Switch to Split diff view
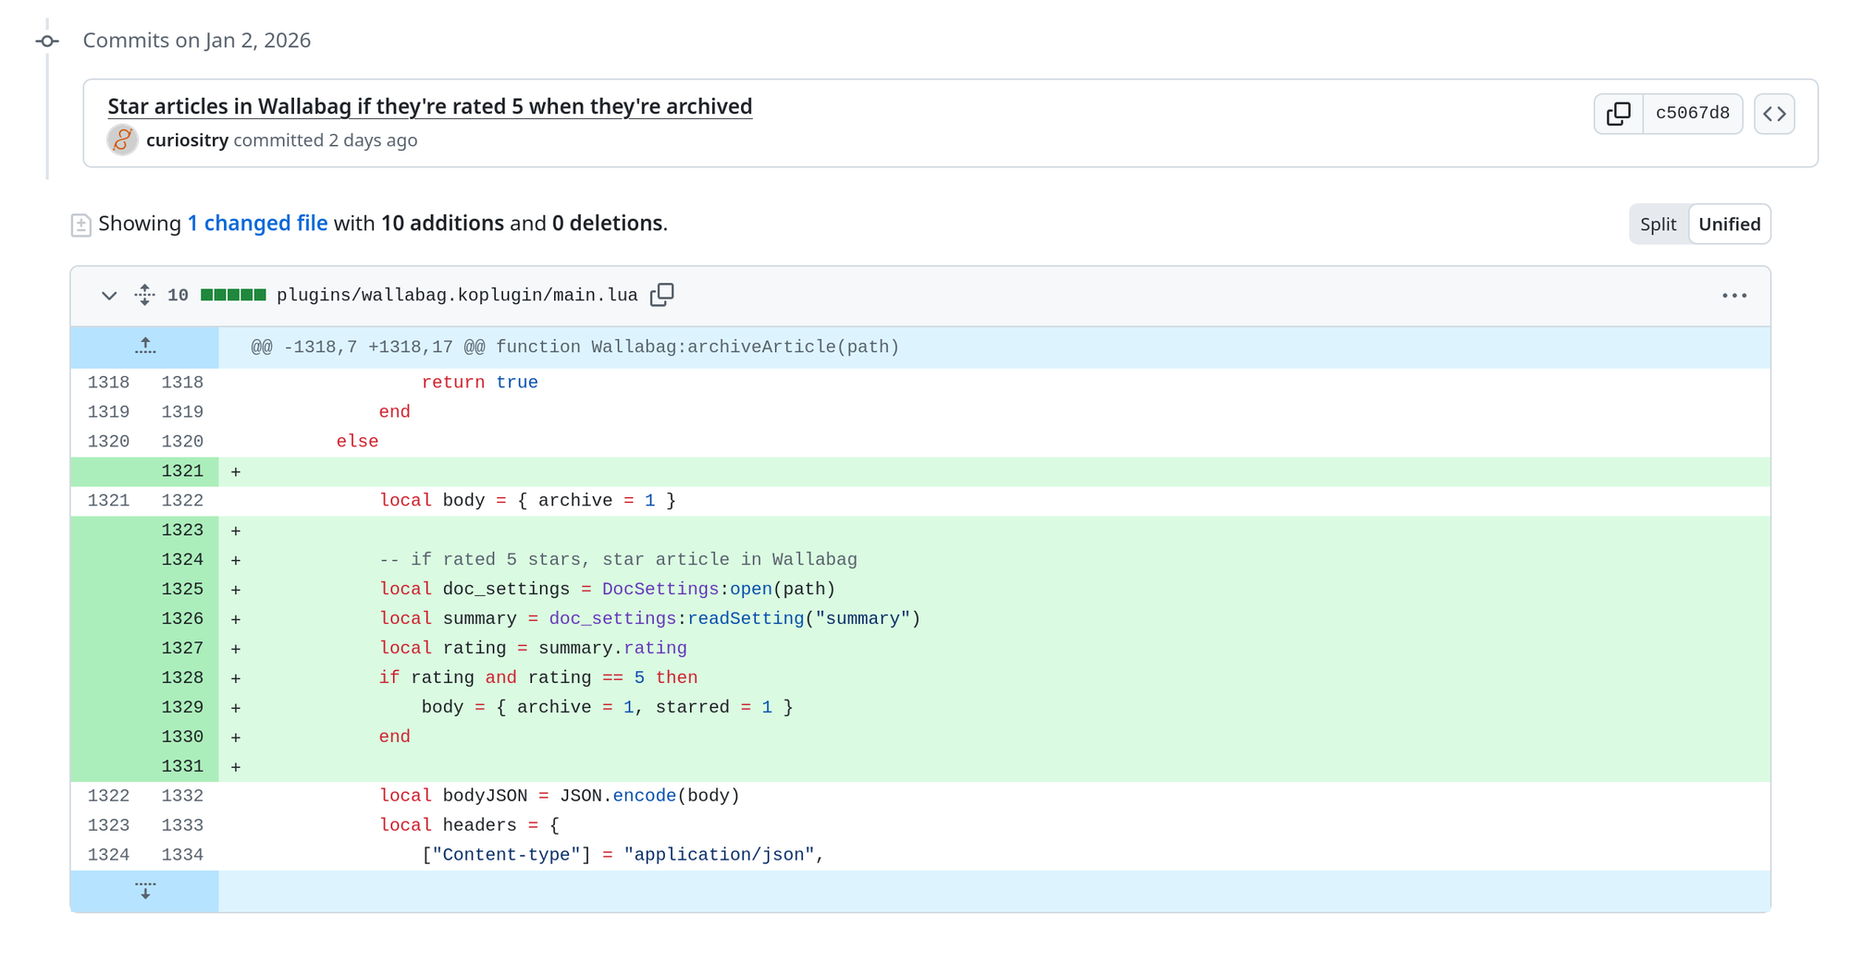 1658,224
